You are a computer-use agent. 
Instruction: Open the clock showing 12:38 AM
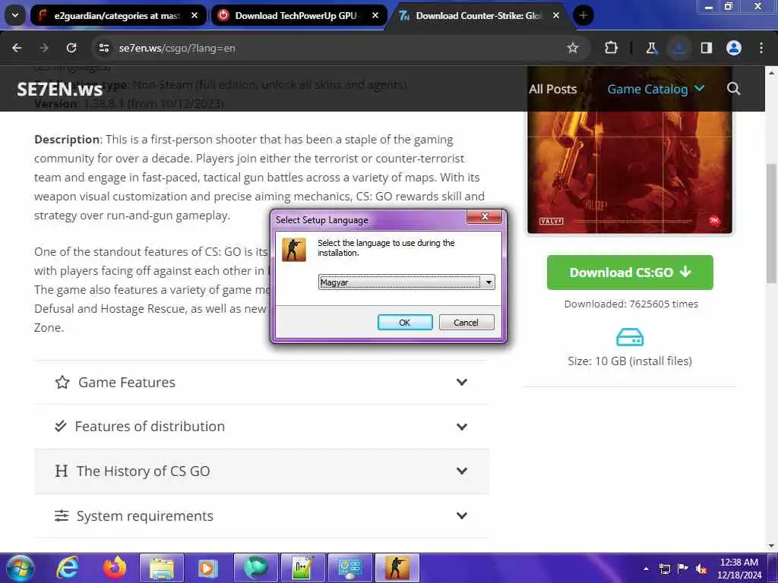coord(738,569)
